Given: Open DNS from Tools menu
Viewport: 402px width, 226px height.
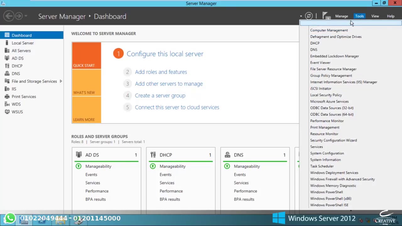Looking at the screenshot, I should point(314,50).
